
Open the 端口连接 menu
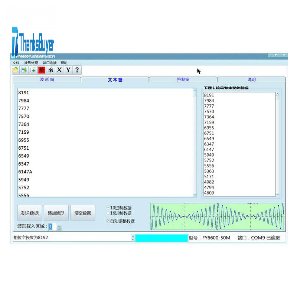click(49, 63)
